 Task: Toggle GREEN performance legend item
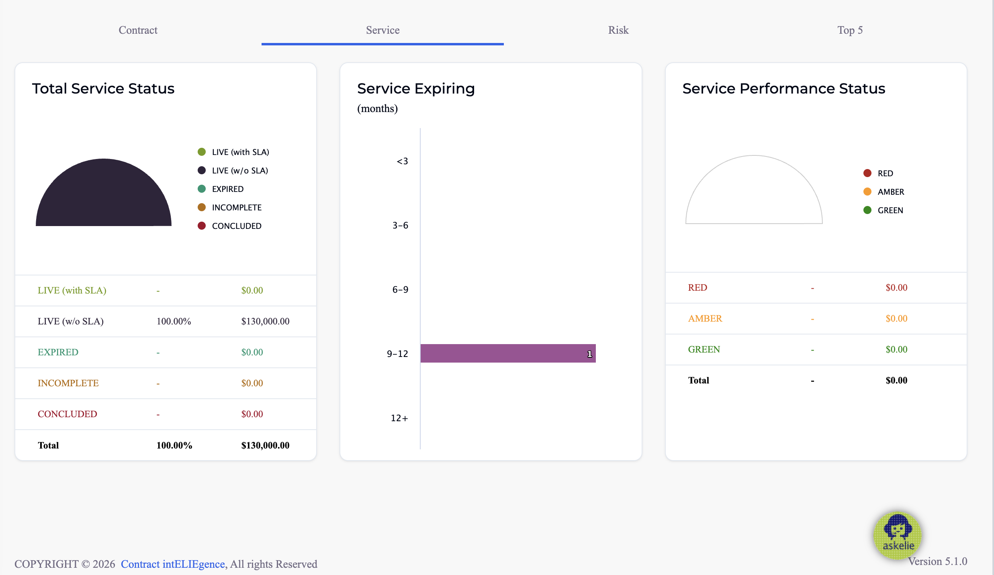883,210
